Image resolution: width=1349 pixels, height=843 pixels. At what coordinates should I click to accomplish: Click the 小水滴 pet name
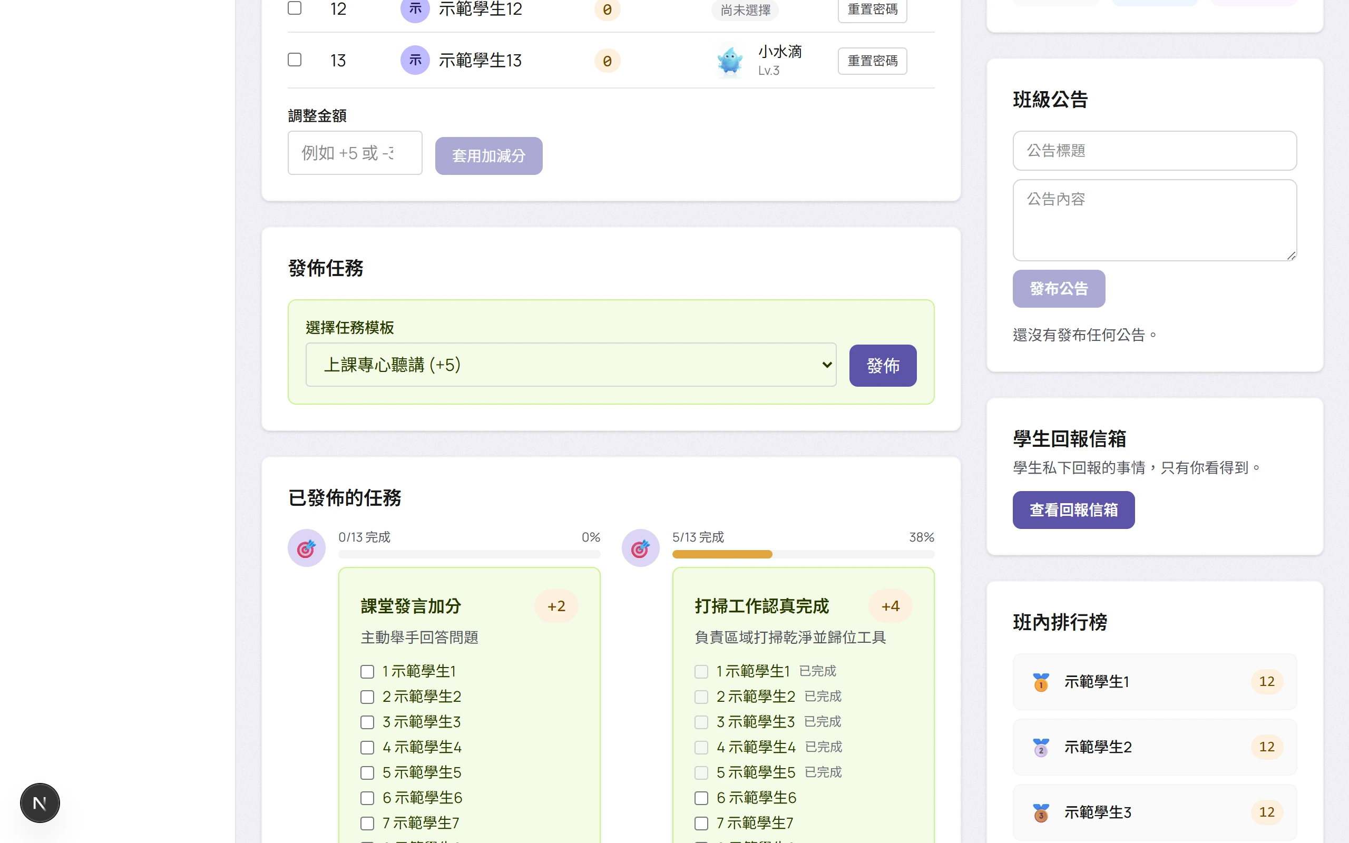[780, 52]
